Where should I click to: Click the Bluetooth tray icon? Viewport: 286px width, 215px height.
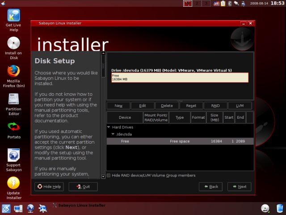point(230,4)
